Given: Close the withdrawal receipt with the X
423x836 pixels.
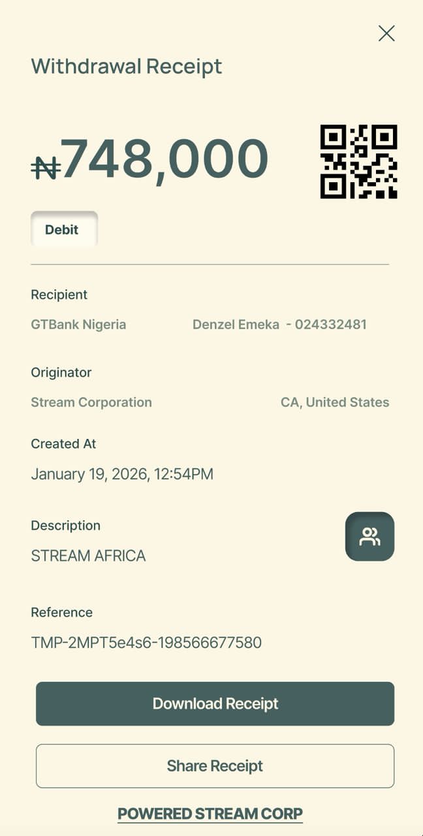Looking at the screenshot, I should click(386, 33).
